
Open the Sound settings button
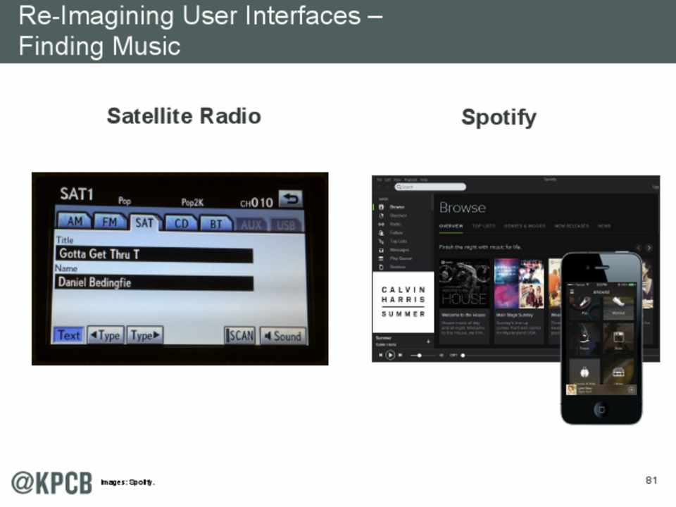click(x=282, y=336)
